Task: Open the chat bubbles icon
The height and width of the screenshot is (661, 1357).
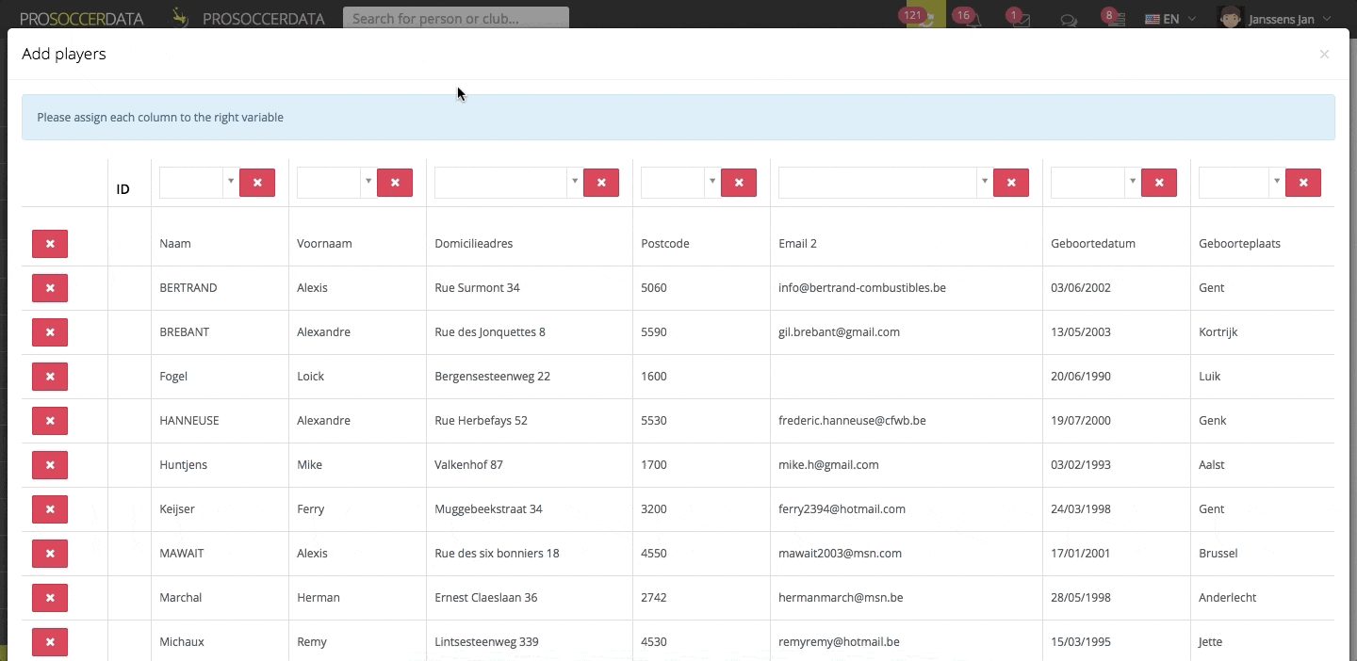Action: coord(1069,19)
